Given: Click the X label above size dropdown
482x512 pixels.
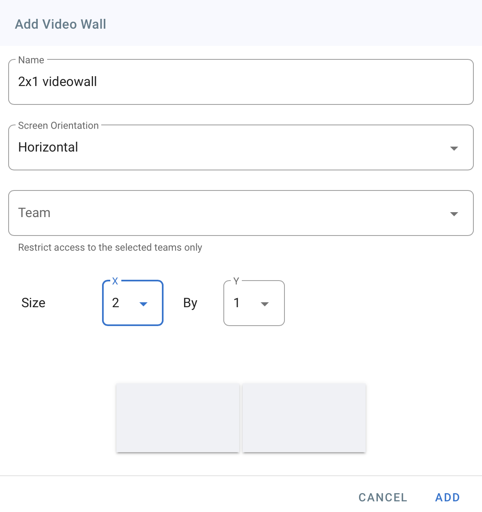Looking at the screenshot, I should pos(115,281).
